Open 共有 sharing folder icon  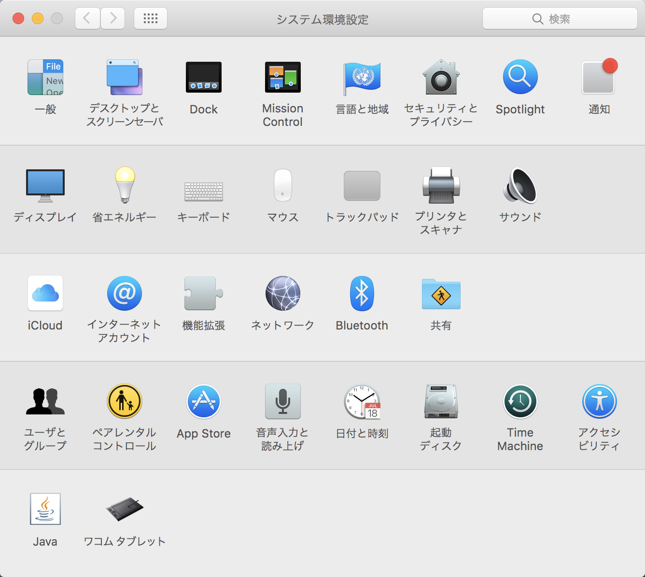(x=441, y=294)
